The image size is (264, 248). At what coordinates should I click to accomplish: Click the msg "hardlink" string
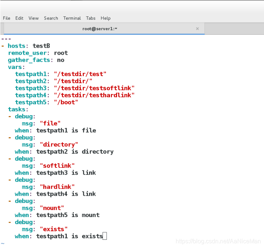[57, 187]
